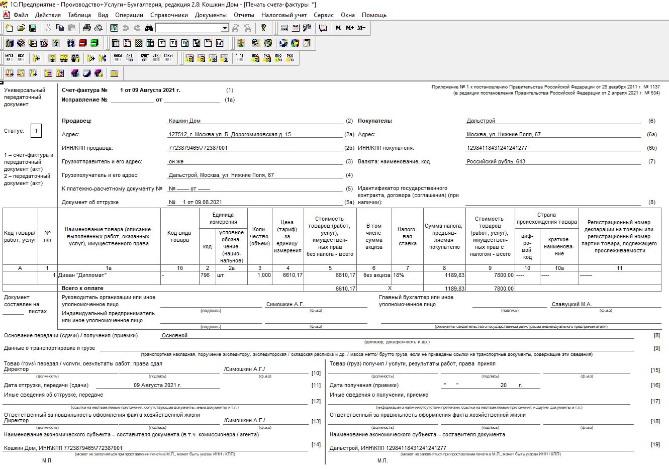Click the M+ memory add button
Image resolution: width=669 pixels, height=469 pixels.
click(x=350, y=28)
